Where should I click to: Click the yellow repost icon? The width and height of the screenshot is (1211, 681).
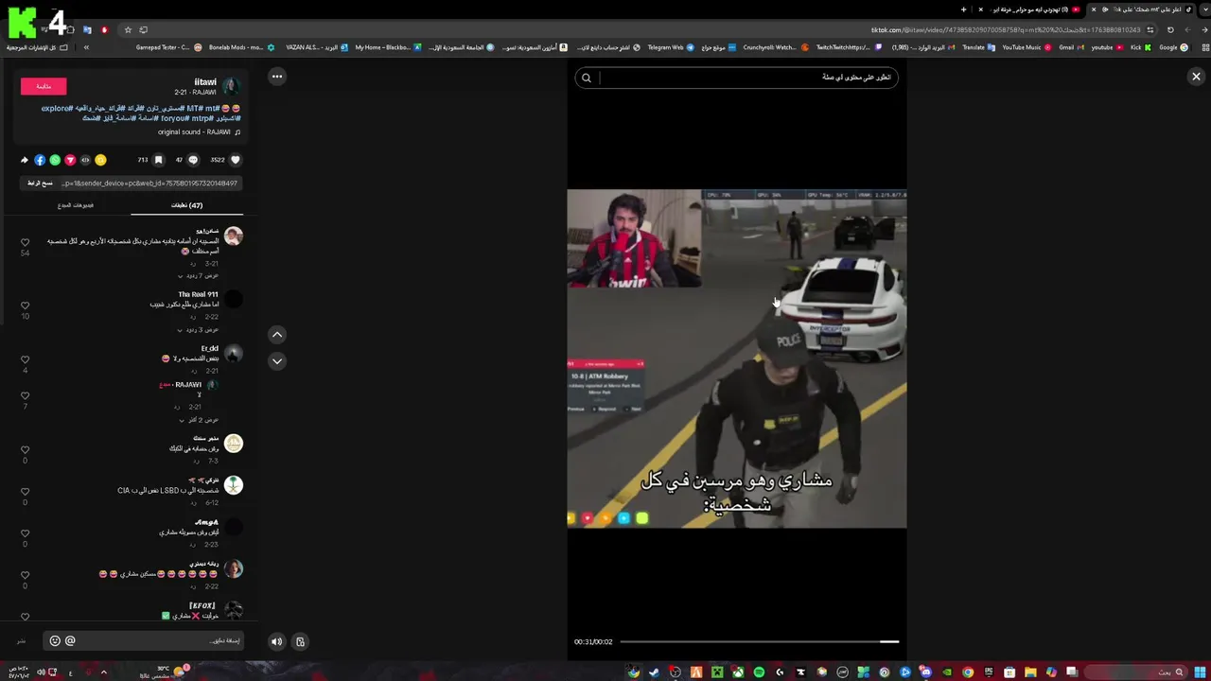point(100,160)
